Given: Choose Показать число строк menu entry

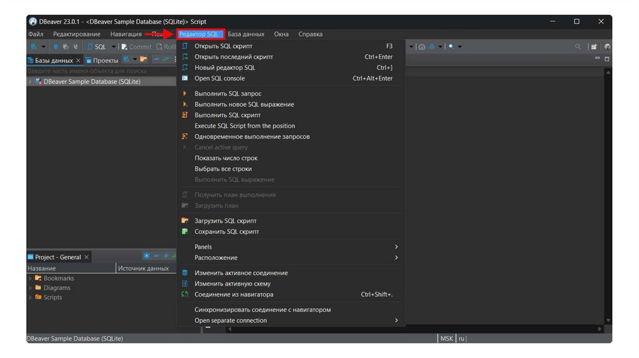Looking at the screenshot, I should click(x=291, y=158).
